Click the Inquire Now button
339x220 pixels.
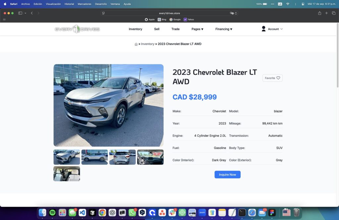click(227, 175)
